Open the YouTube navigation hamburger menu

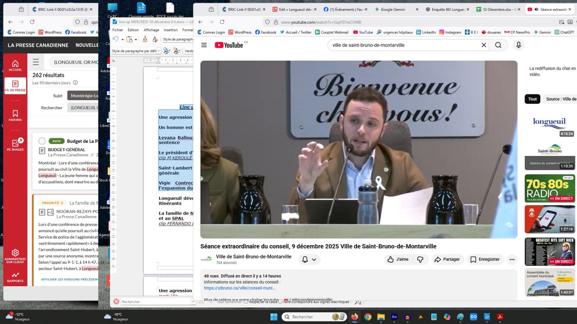(204, 45)
